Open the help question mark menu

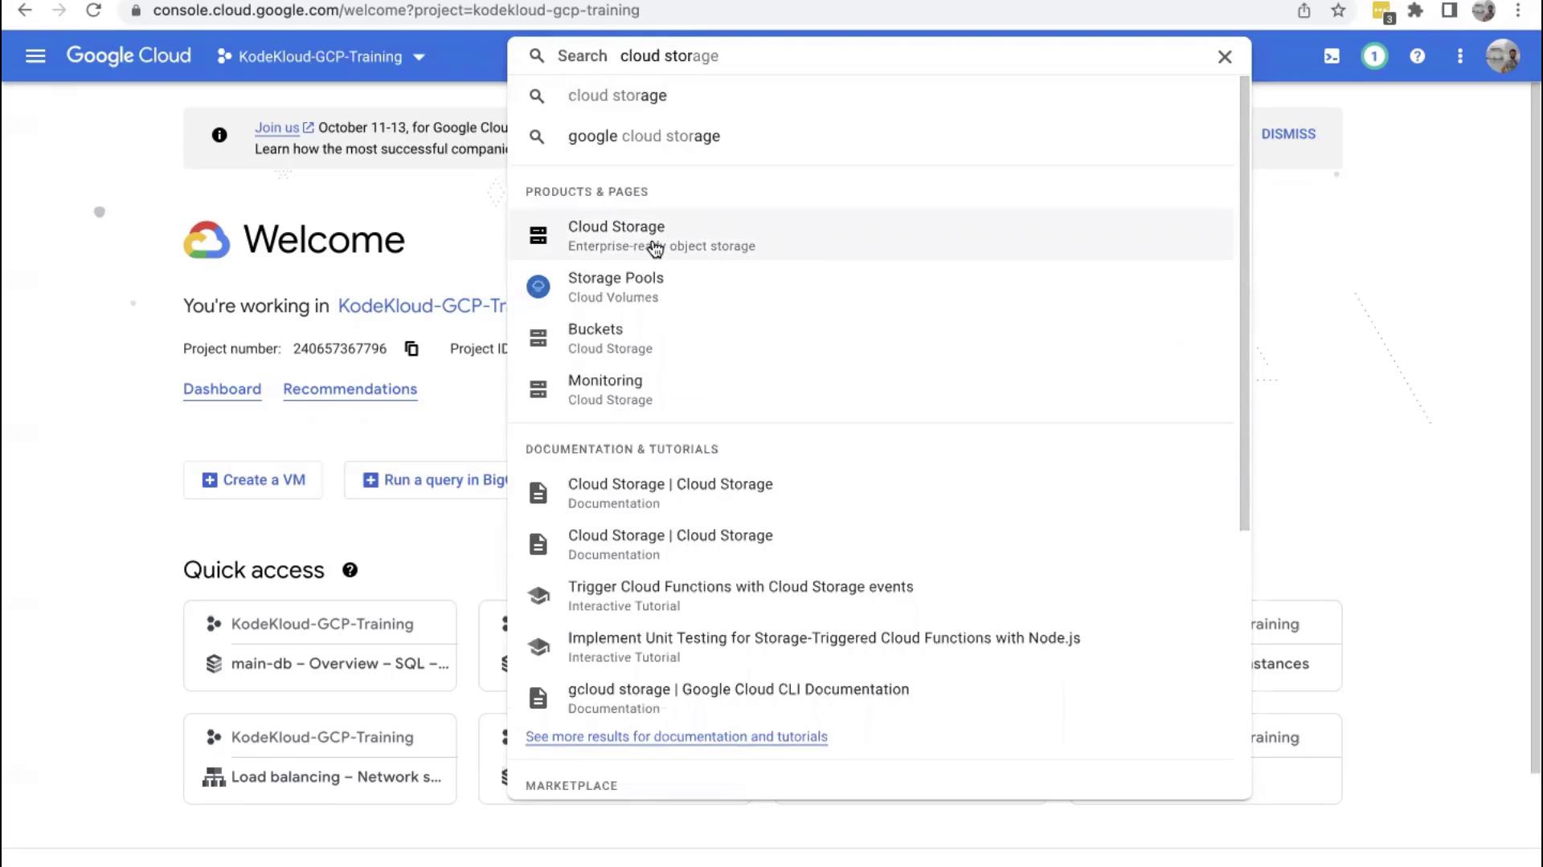1418,56
